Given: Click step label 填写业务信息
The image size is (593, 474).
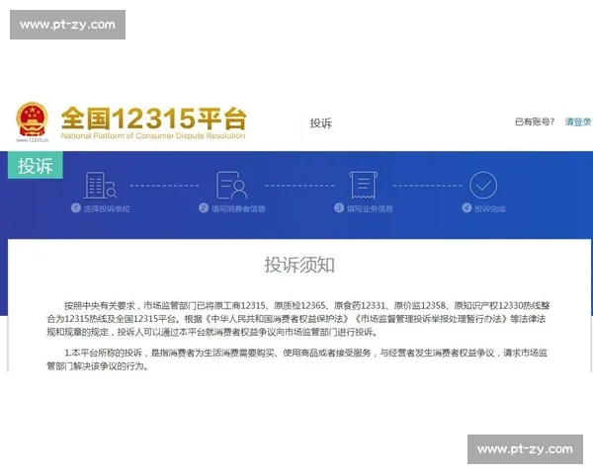Looking at the screenshot, I should point(370,208).
